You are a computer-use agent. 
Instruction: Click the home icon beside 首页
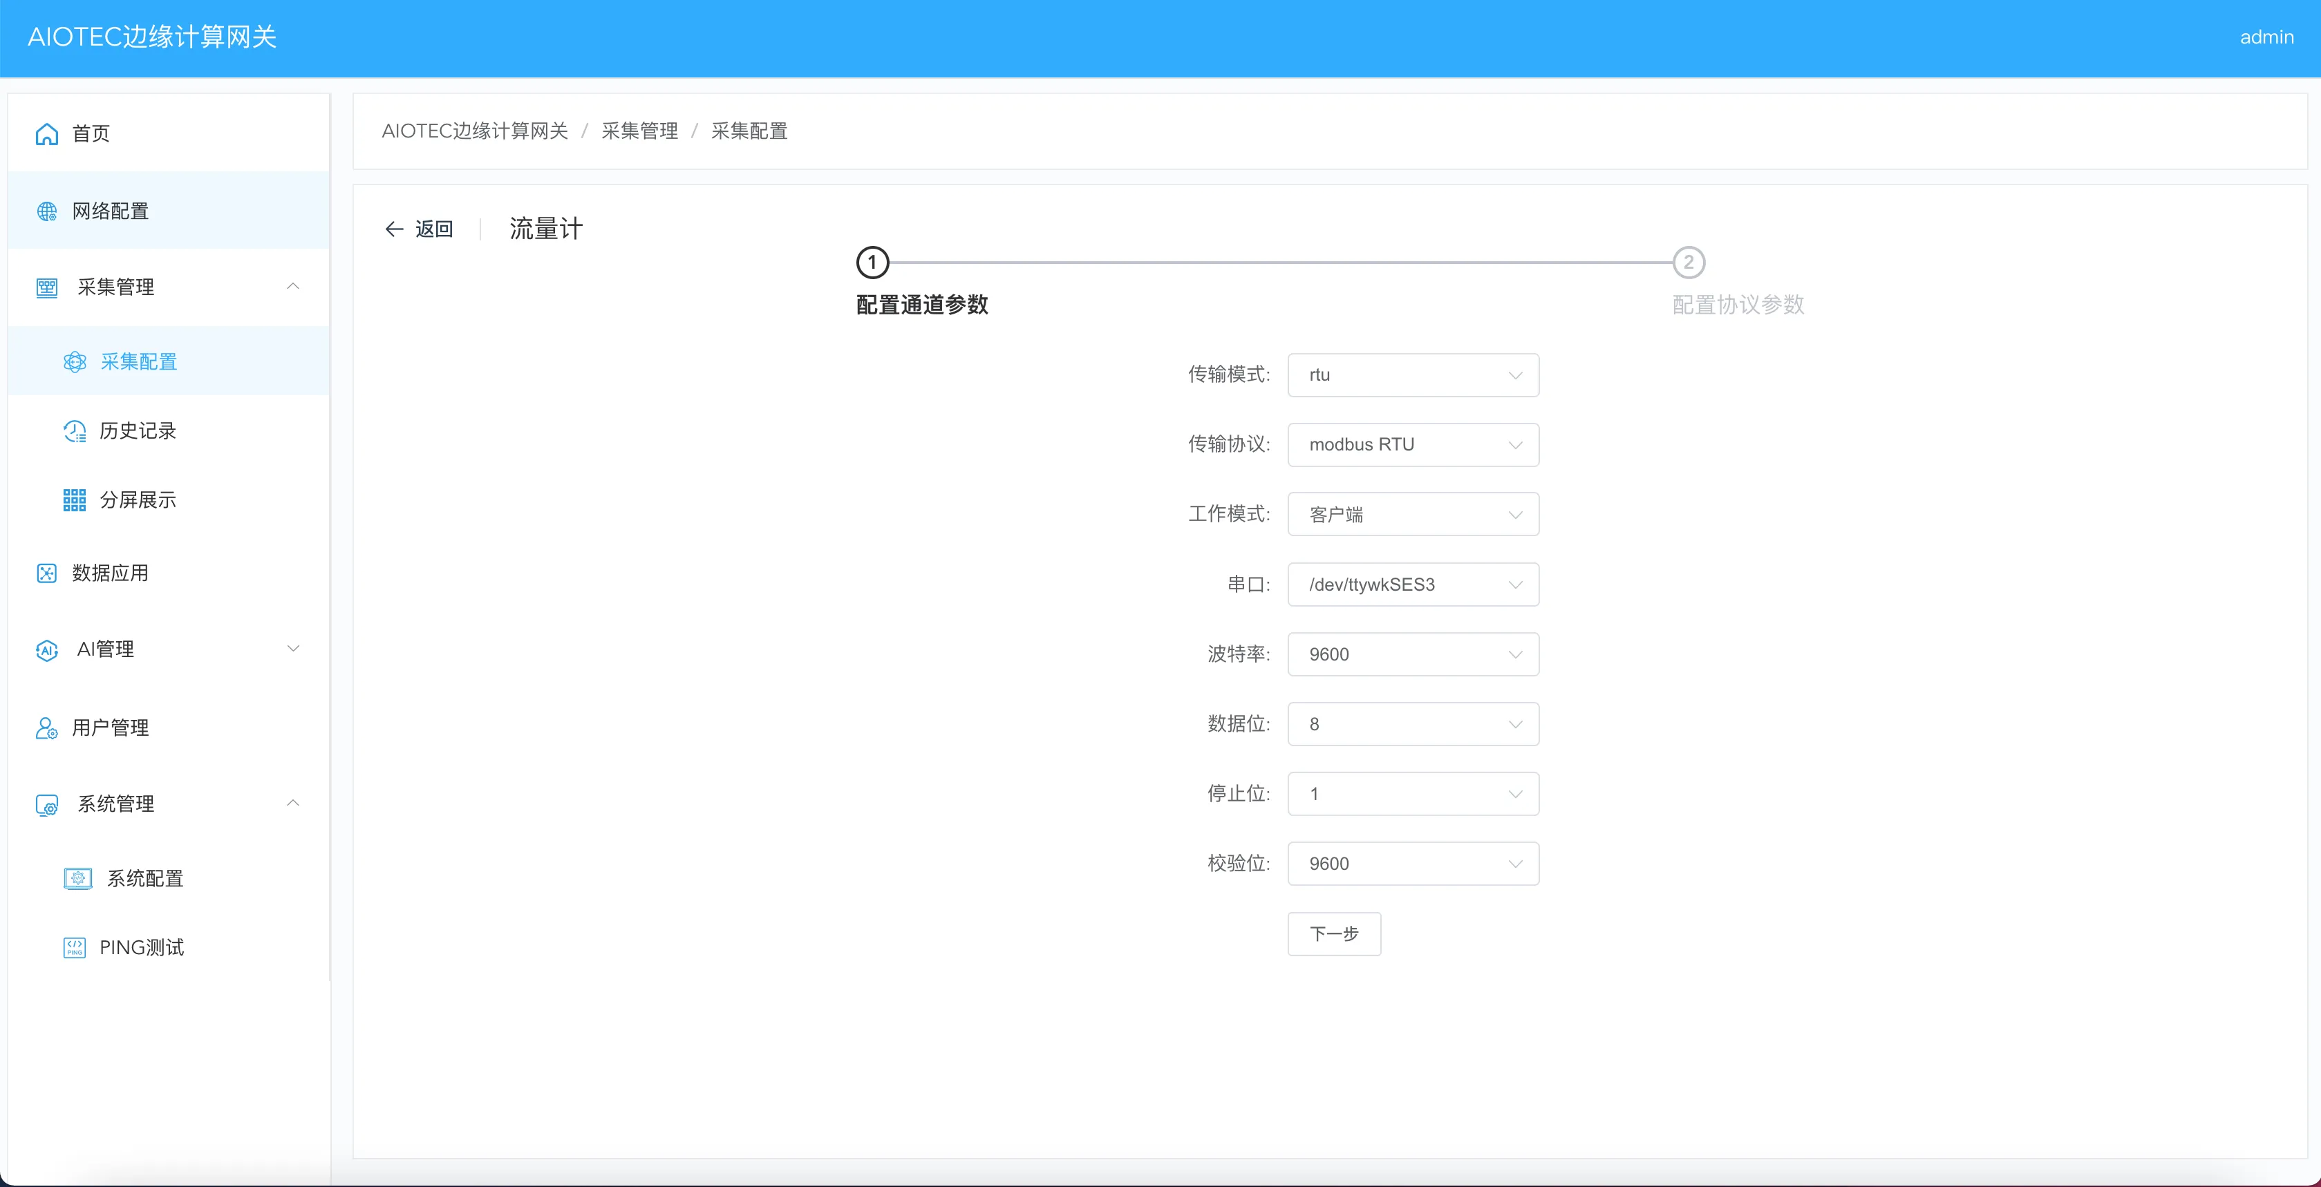[47, 134]
